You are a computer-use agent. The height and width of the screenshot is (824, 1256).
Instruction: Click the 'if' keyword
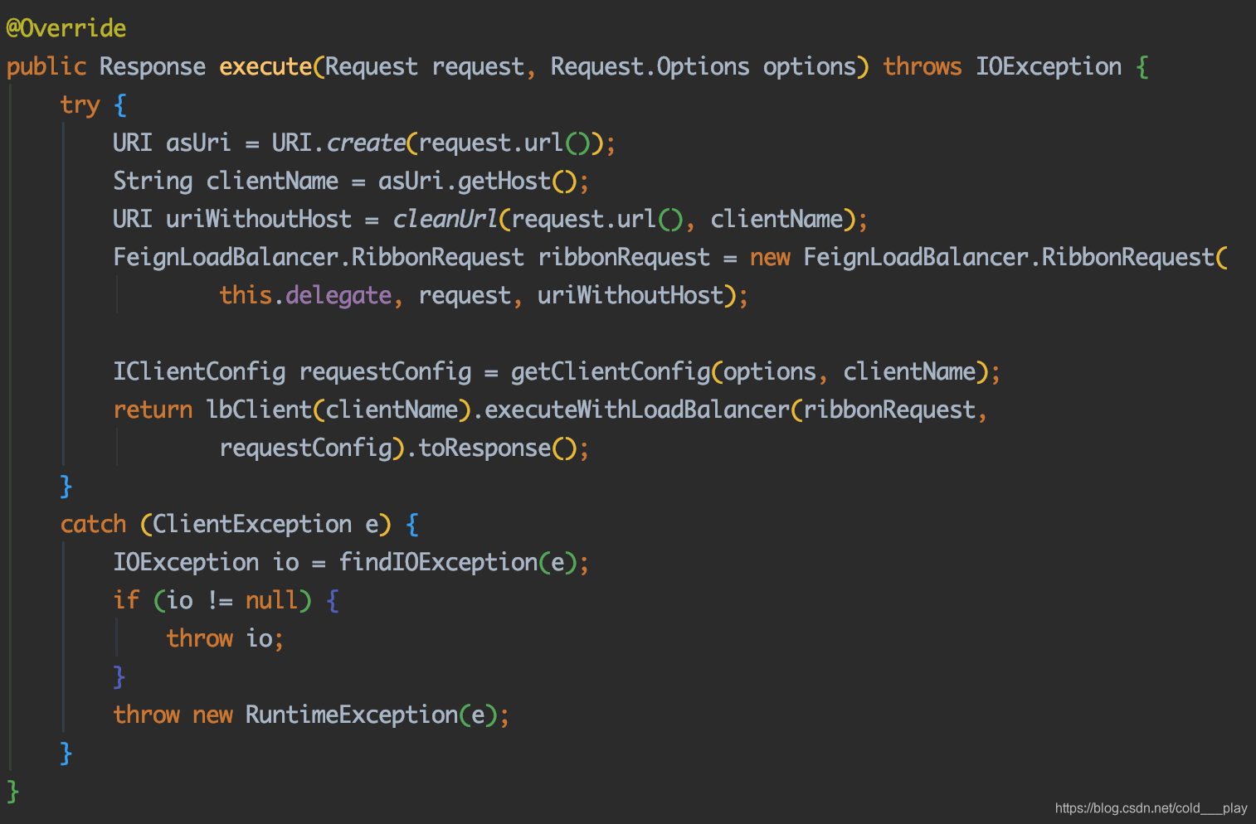coord(126,601)
